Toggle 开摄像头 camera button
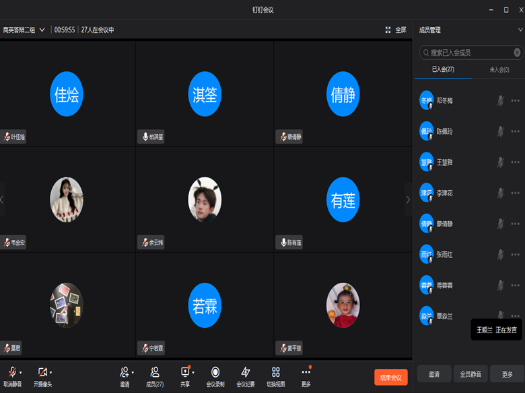 tap(42, 372)
